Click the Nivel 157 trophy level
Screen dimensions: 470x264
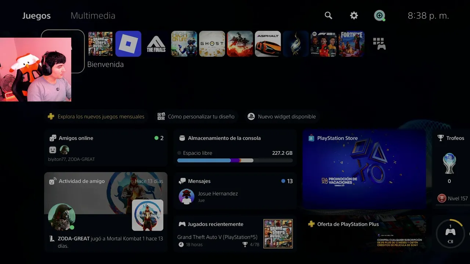point(458,198)
